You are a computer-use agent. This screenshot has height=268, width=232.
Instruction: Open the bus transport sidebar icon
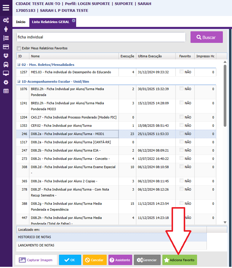(x=6, y=64)
